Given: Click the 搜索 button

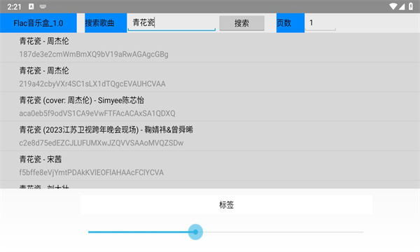Looking at the screenshot, I should [x=241, y=23].
